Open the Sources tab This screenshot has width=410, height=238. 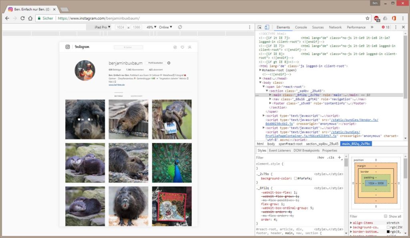coord(318,27)
